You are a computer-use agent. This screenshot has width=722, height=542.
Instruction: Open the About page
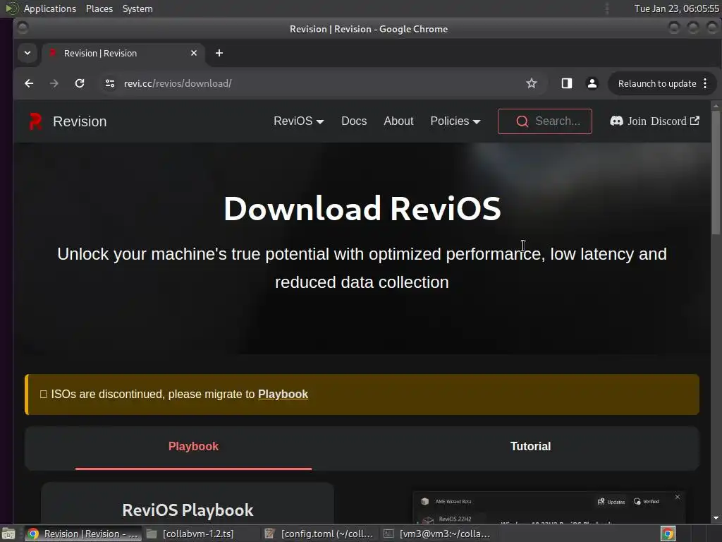tap(399, 121)
